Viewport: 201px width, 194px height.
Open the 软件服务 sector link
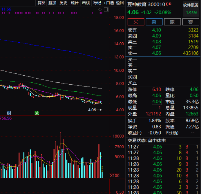coord(191,5)
